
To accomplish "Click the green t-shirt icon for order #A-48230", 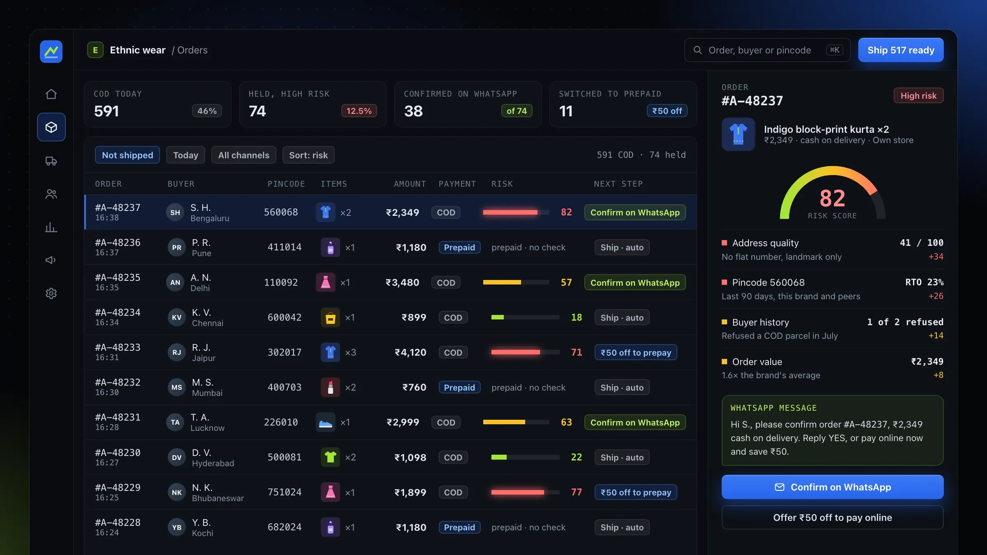I will click(330, 457).
